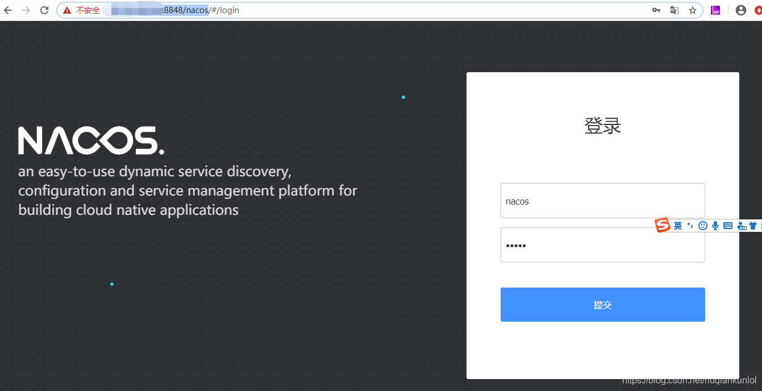The image size is (762, 391).
Task: Click the 不安全 label in address bar
Action: click(x=88, y=10)
